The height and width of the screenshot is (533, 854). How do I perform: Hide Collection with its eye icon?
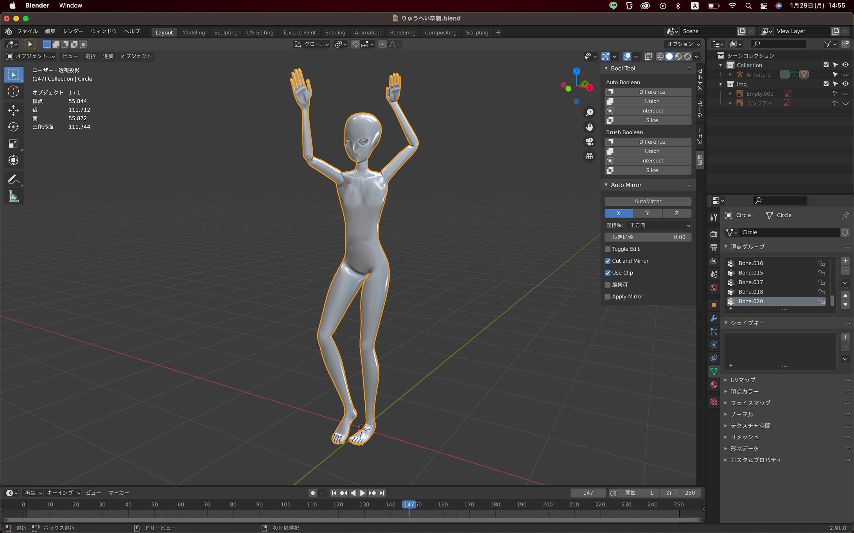tap(845, 65)
